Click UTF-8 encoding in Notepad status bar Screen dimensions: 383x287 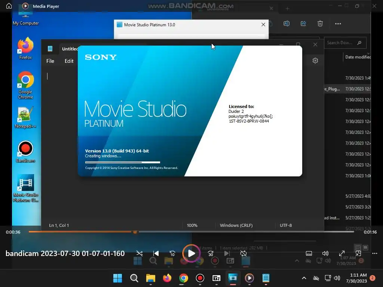pos(285,225)
